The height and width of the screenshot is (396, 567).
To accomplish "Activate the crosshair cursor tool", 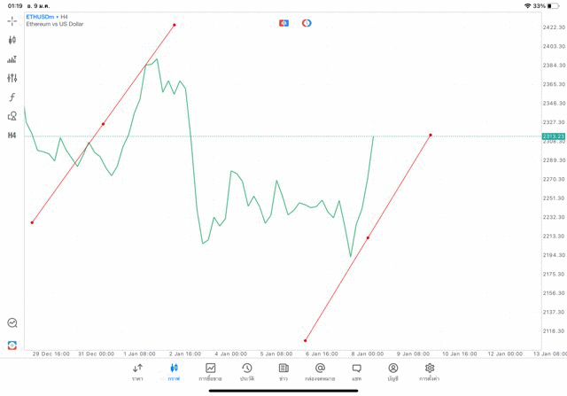I will [12, 20].
